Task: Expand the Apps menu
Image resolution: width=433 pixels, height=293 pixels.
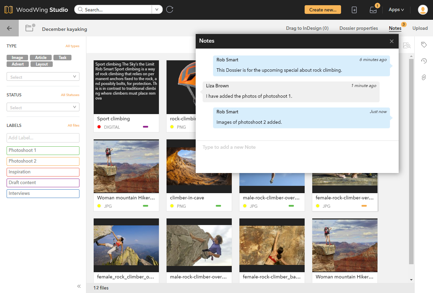Action: [396, 10]
